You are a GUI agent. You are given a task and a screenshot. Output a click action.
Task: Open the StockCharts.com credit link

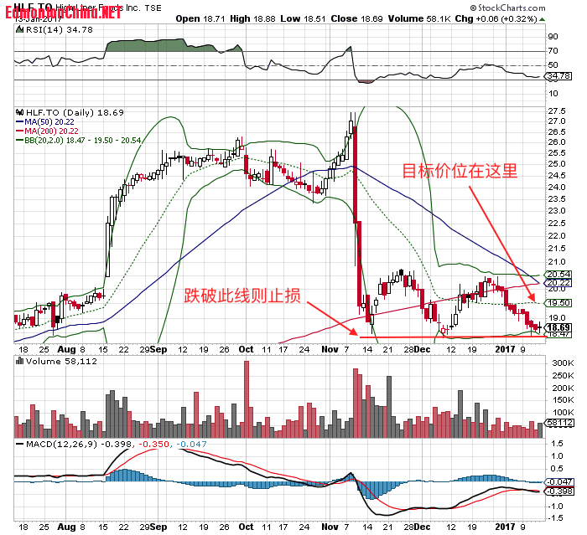(512, 8)
